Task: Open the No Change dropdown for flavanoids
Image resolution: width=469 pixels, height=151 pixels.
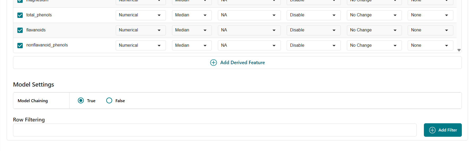Action: [374, 30]
